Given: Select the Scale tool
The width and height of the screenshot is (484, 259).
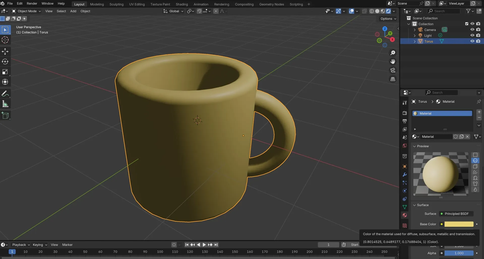Looking at the screenshot, I should (5, 72).
